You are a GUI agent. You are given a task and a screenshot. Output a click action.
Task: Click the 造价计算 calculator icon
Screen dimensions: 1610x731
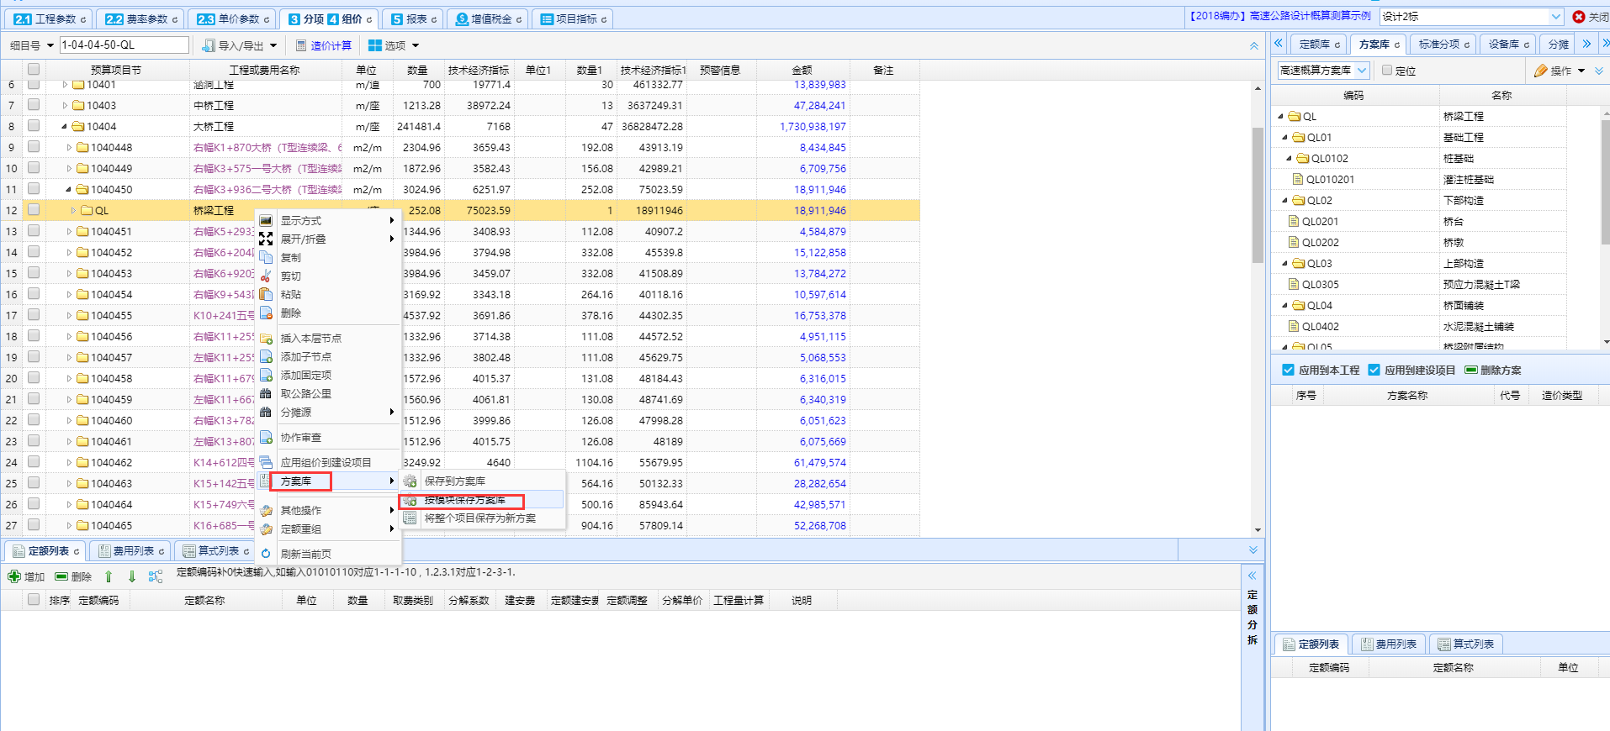click(x=301, y=45)
